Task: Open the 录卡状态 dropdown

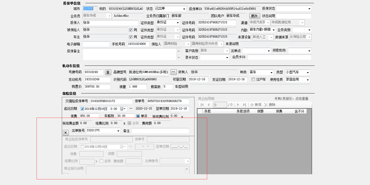Action: click(x=227, y=57)
